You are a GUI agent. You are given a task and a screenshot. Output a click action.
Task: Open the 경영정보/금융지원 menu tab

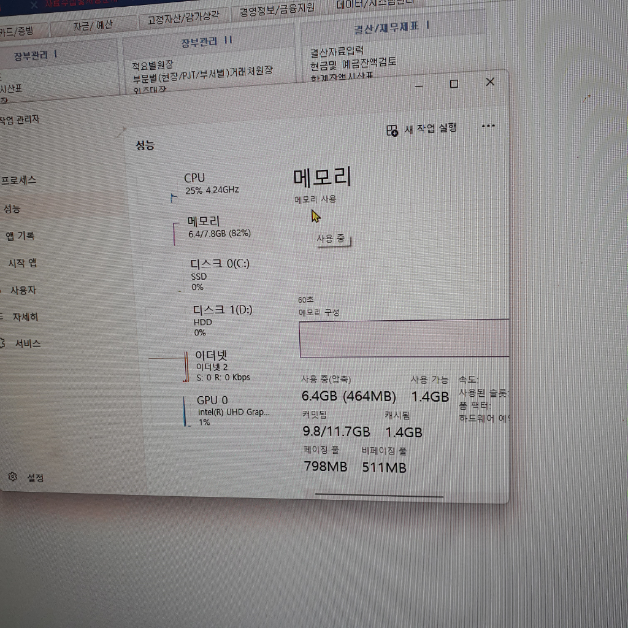pyautogui.click(x=277, y=9)
